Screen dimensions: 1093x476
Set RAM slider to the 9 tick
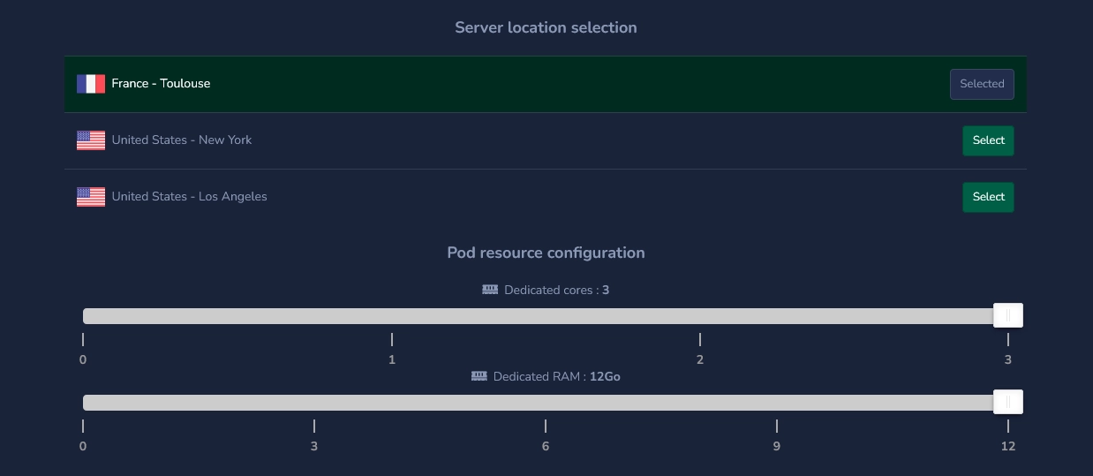coord(777,403)
